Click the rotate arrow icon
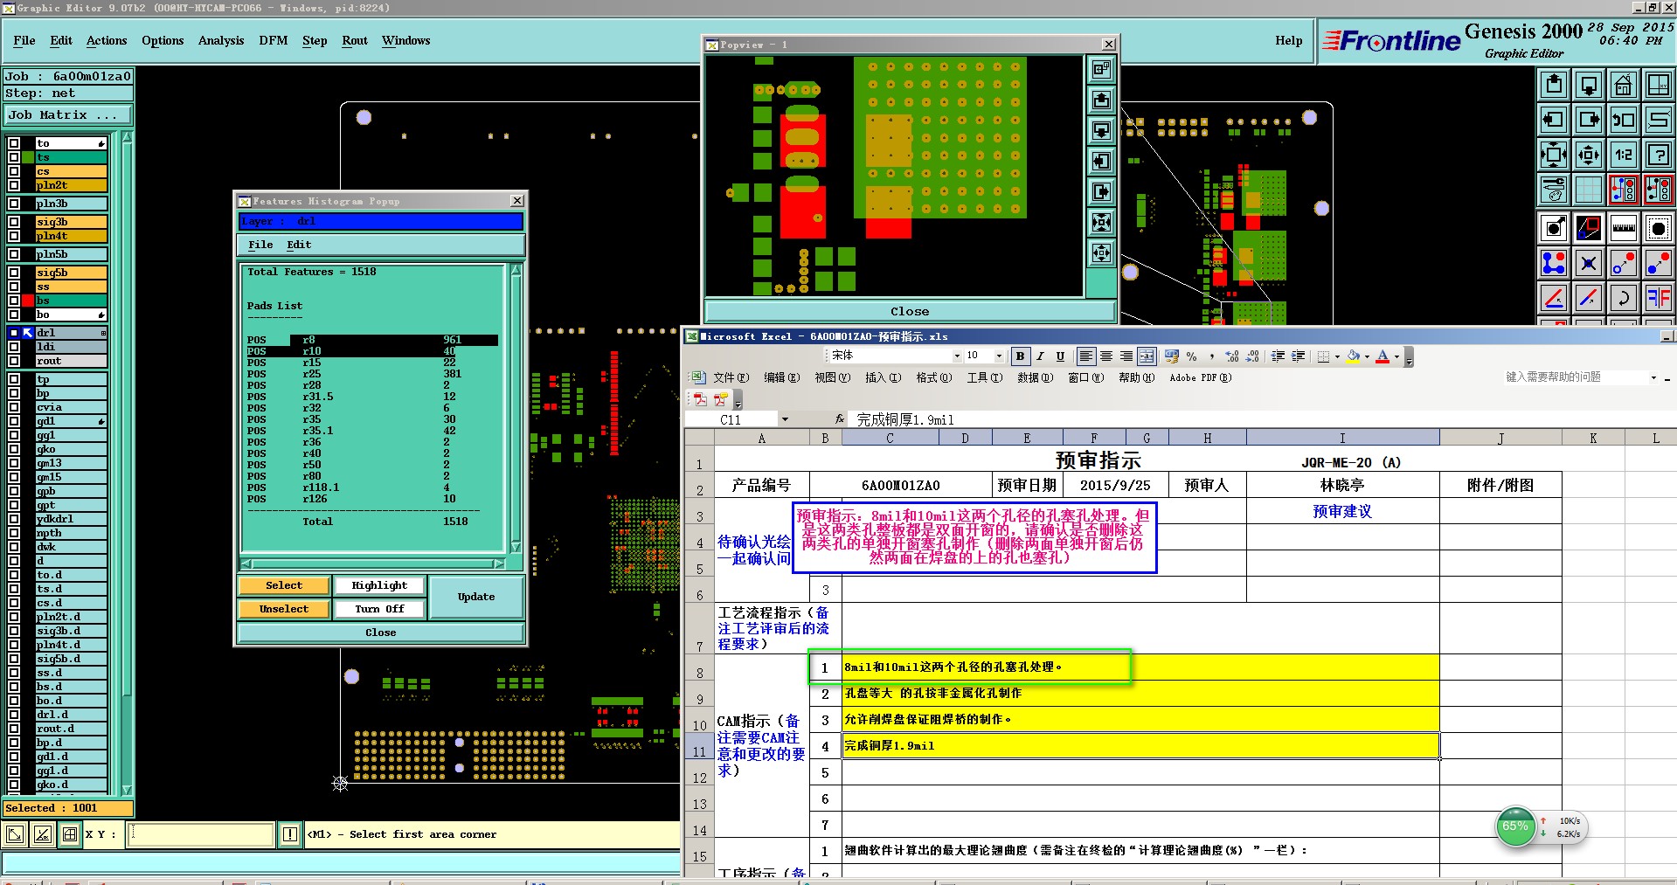The width and height of the screenshot is (1677, 885). coord(1624,297)
